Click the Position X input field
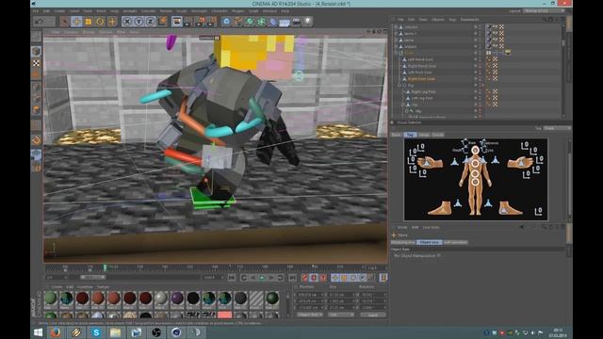The image size is (603, 339). tap(311, 295)
